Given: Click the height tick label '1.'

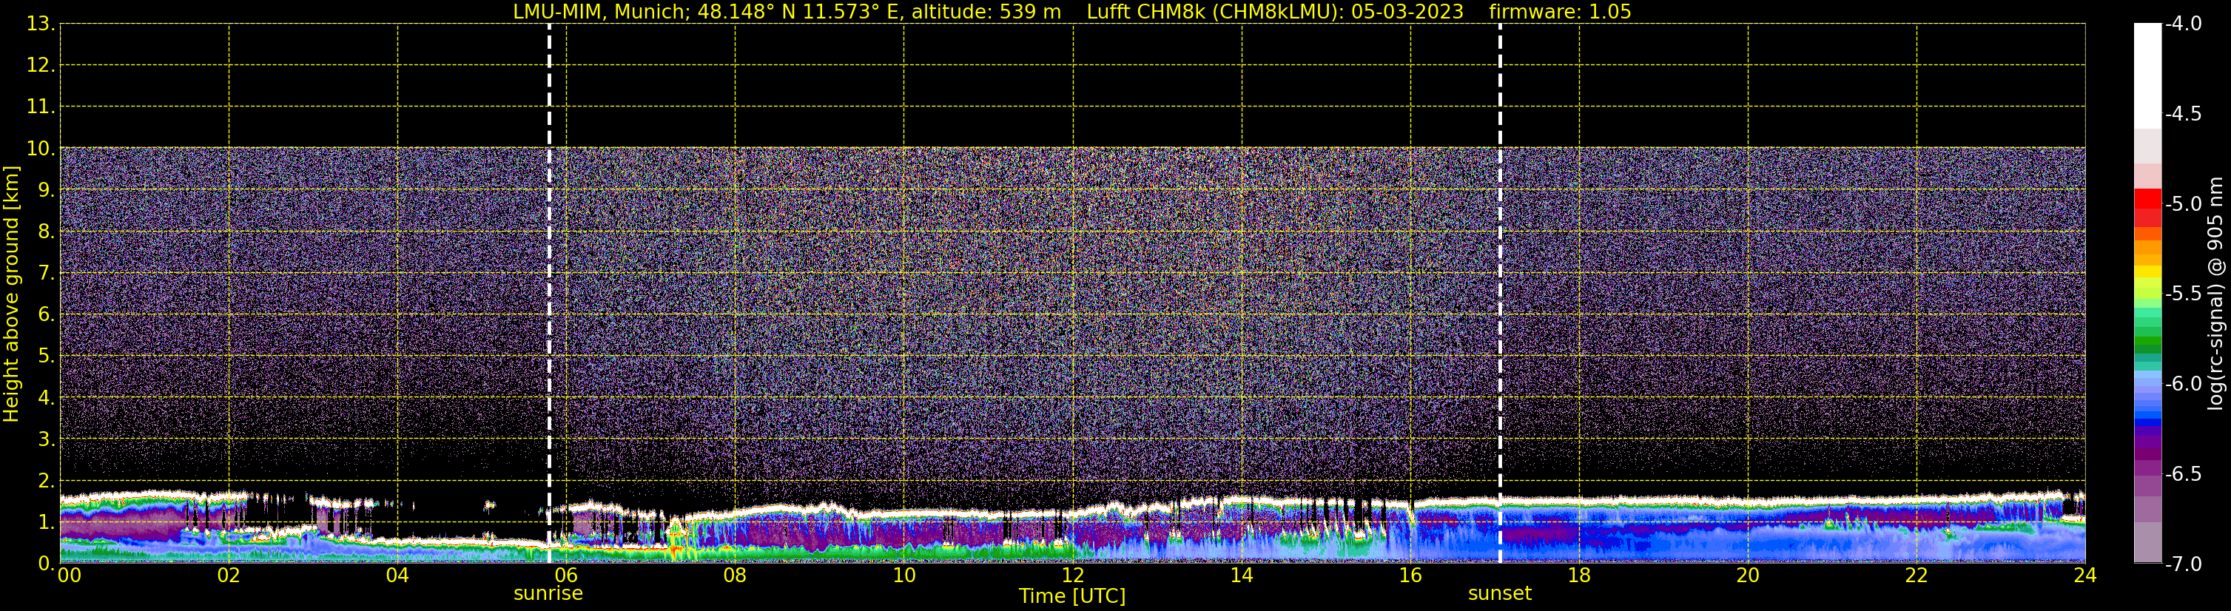Looking at the screenshot, I should [46, 521].
